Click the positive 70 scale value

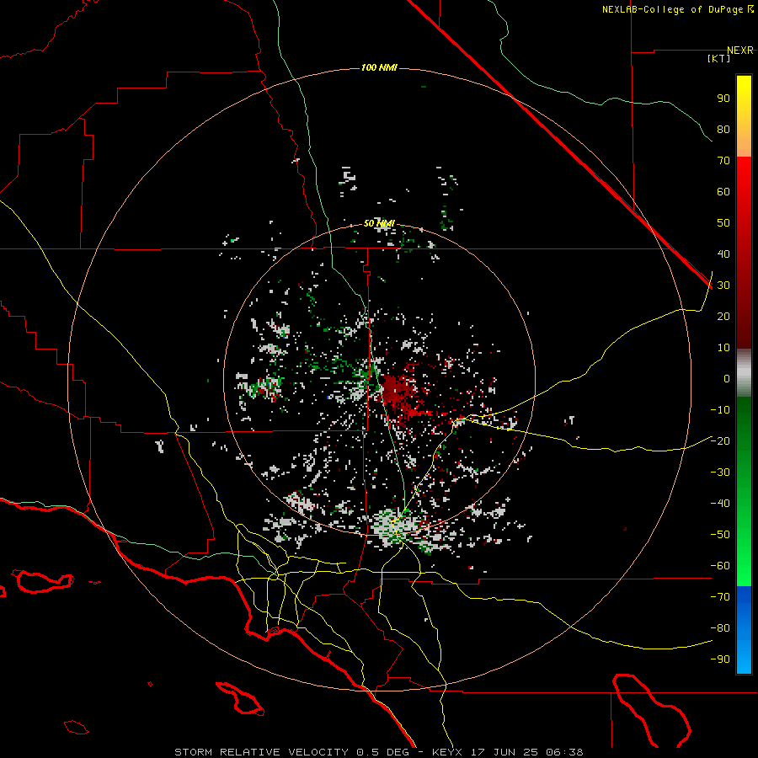click(723, 161)
